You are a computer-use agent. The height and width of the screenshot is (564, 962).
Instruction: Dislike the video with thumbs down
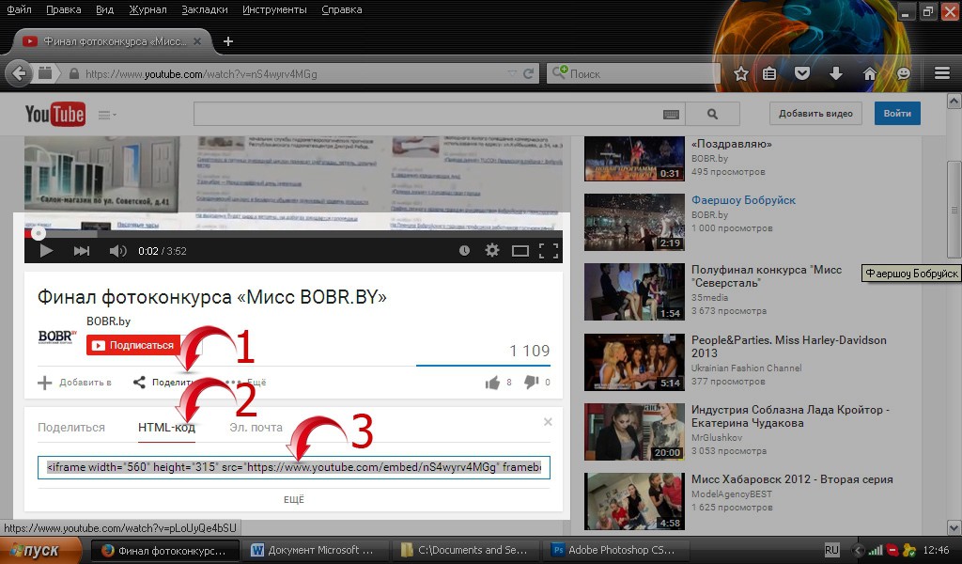click(532, 383)
